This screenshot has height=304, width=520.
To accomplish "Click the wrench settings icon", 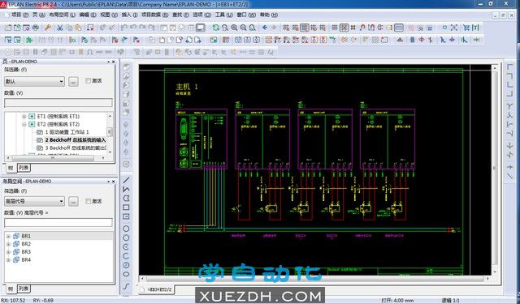I will tap(48, 28).
